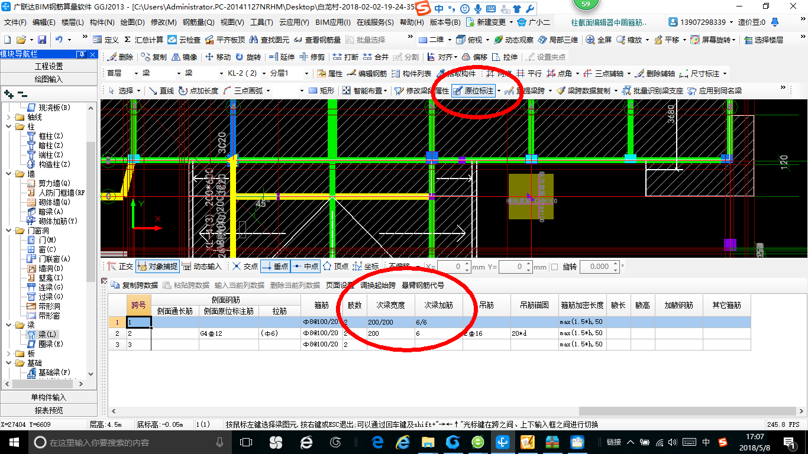The height and width of the screenshot is (454, 808).
Task: Select the 延伸 extend tool
Action: (x=282, y=57)
